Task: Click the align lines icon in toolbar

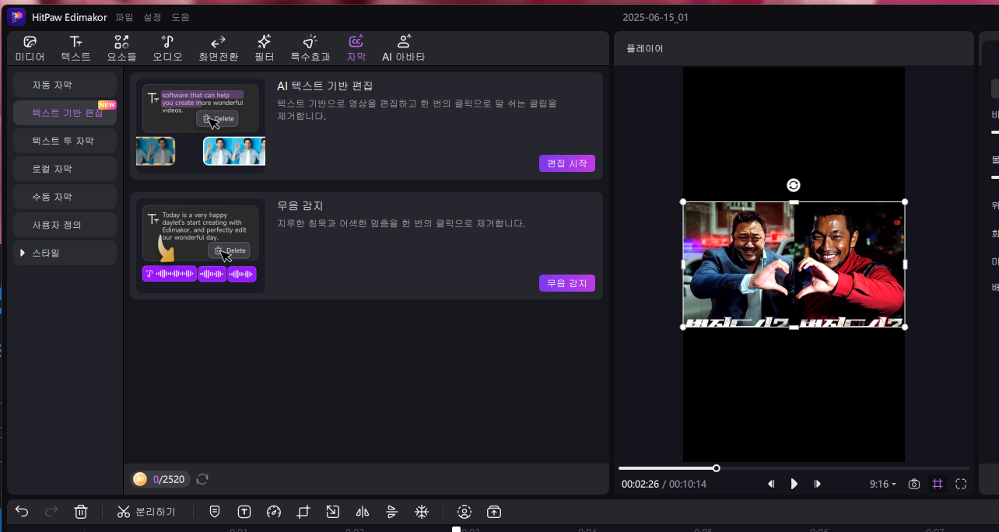Action: (x=392, y=512)
